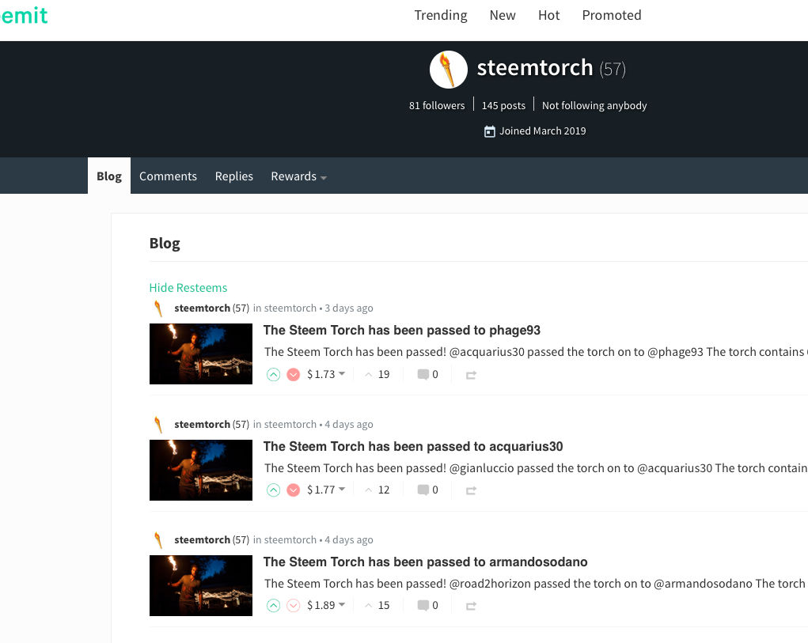
Task: Open summary text mentioning @road2horizon
Action: click(x=536, y=583)
